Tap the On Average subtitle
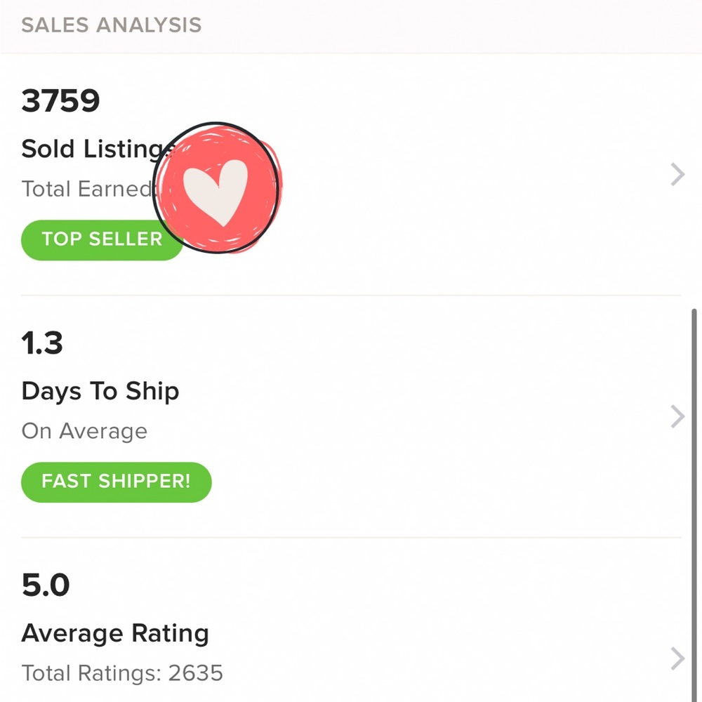Viewport: 702px width, 702px height. 84,431
